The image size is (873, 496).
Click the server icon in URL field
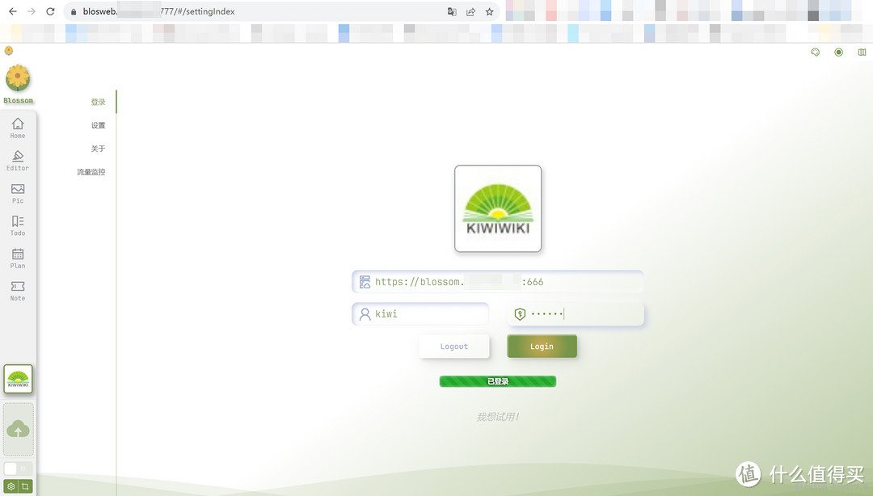(x=365, y=282)
